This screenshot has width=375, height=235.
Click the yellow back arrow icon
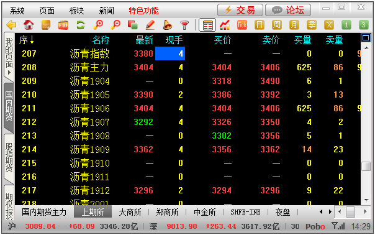pos(11,25)
